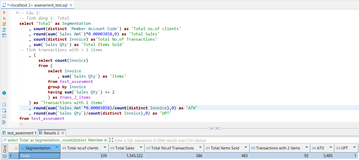359x160 pixels.
Task: Click the panel divider collapse handle arrows
Action: coord(214,128)
